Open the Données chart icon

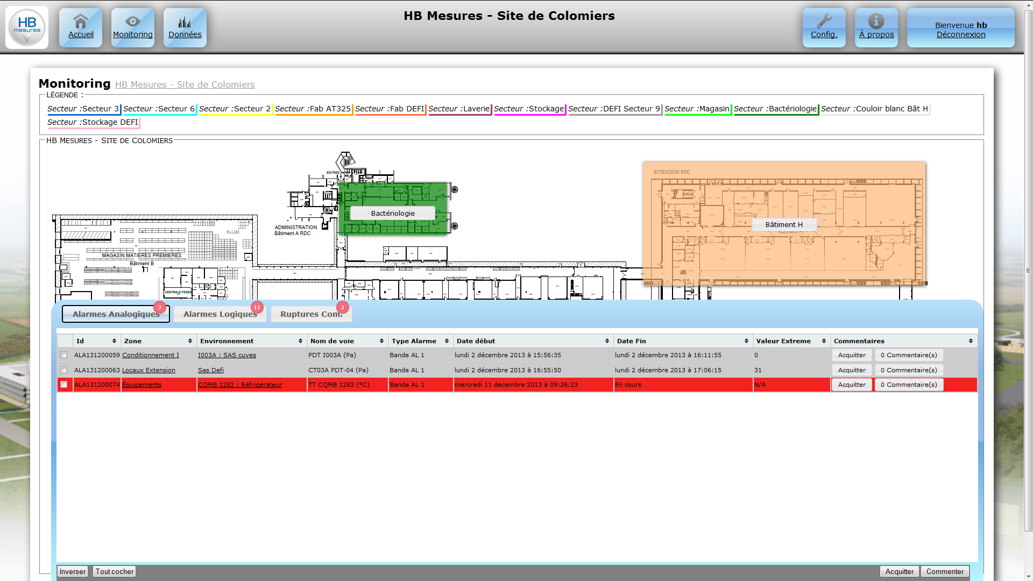pos(185,27)
